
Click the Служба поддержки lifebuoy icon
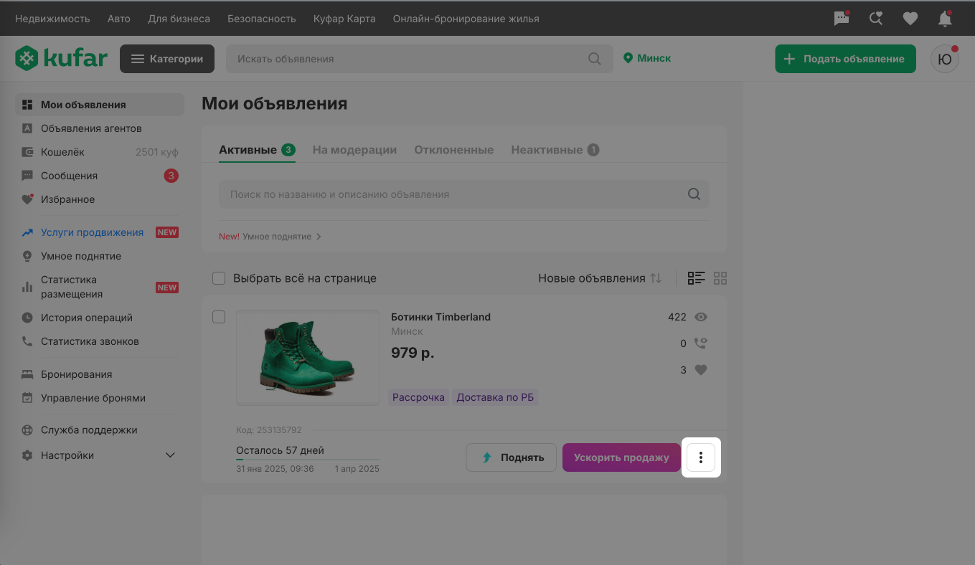point(27,430)
